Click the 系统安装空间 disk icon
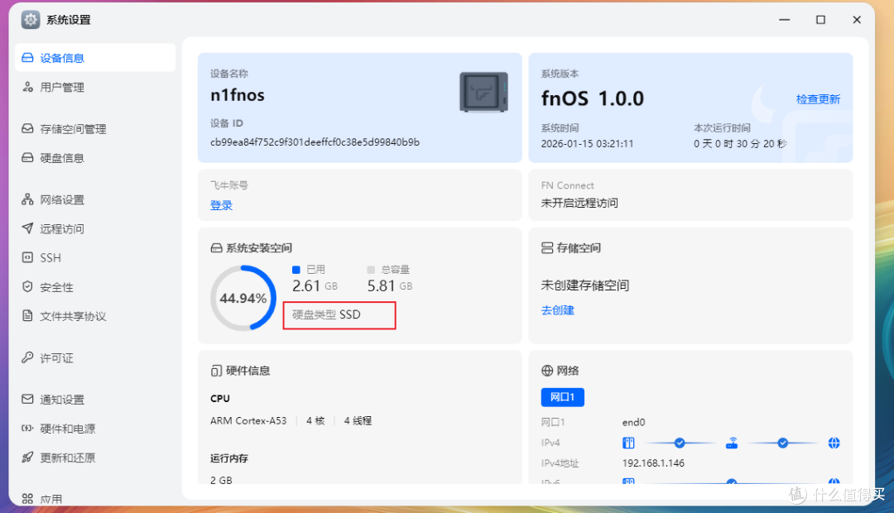 (217, 248)
